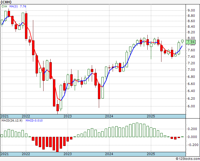Click the tallest green MACD histogram bar

[137, 130]
